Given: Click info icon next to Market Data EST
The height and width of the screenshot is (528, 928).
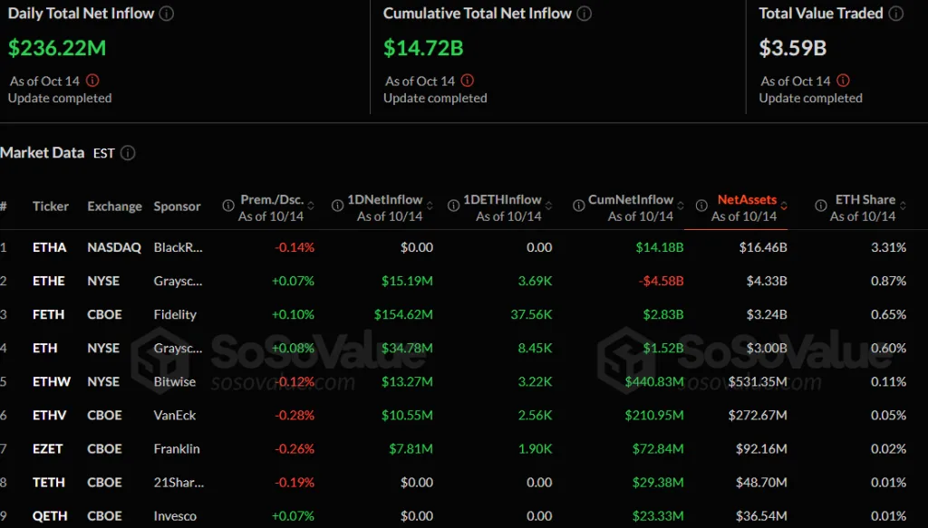Looking at the screenshot, I should [x=128, y=153].
